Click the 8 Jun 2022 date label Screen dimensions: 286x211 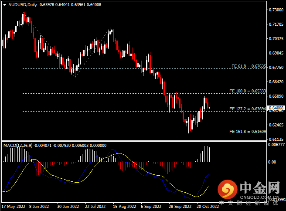(39, 207)
